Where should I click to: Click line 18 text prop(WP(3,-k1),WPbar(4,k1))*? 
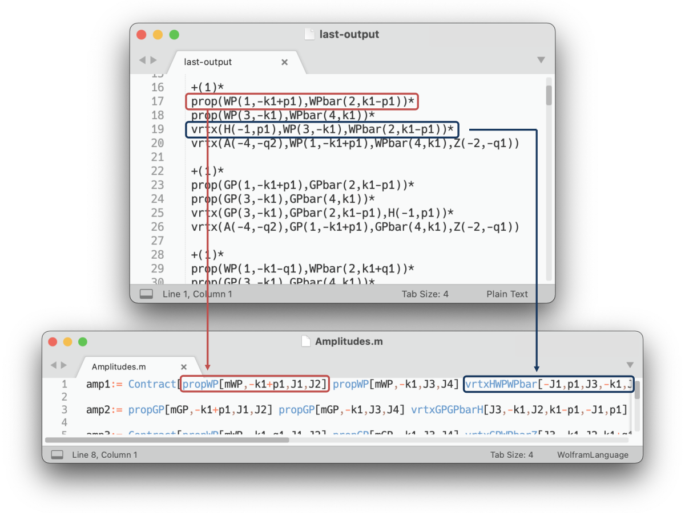coord(283,116)
